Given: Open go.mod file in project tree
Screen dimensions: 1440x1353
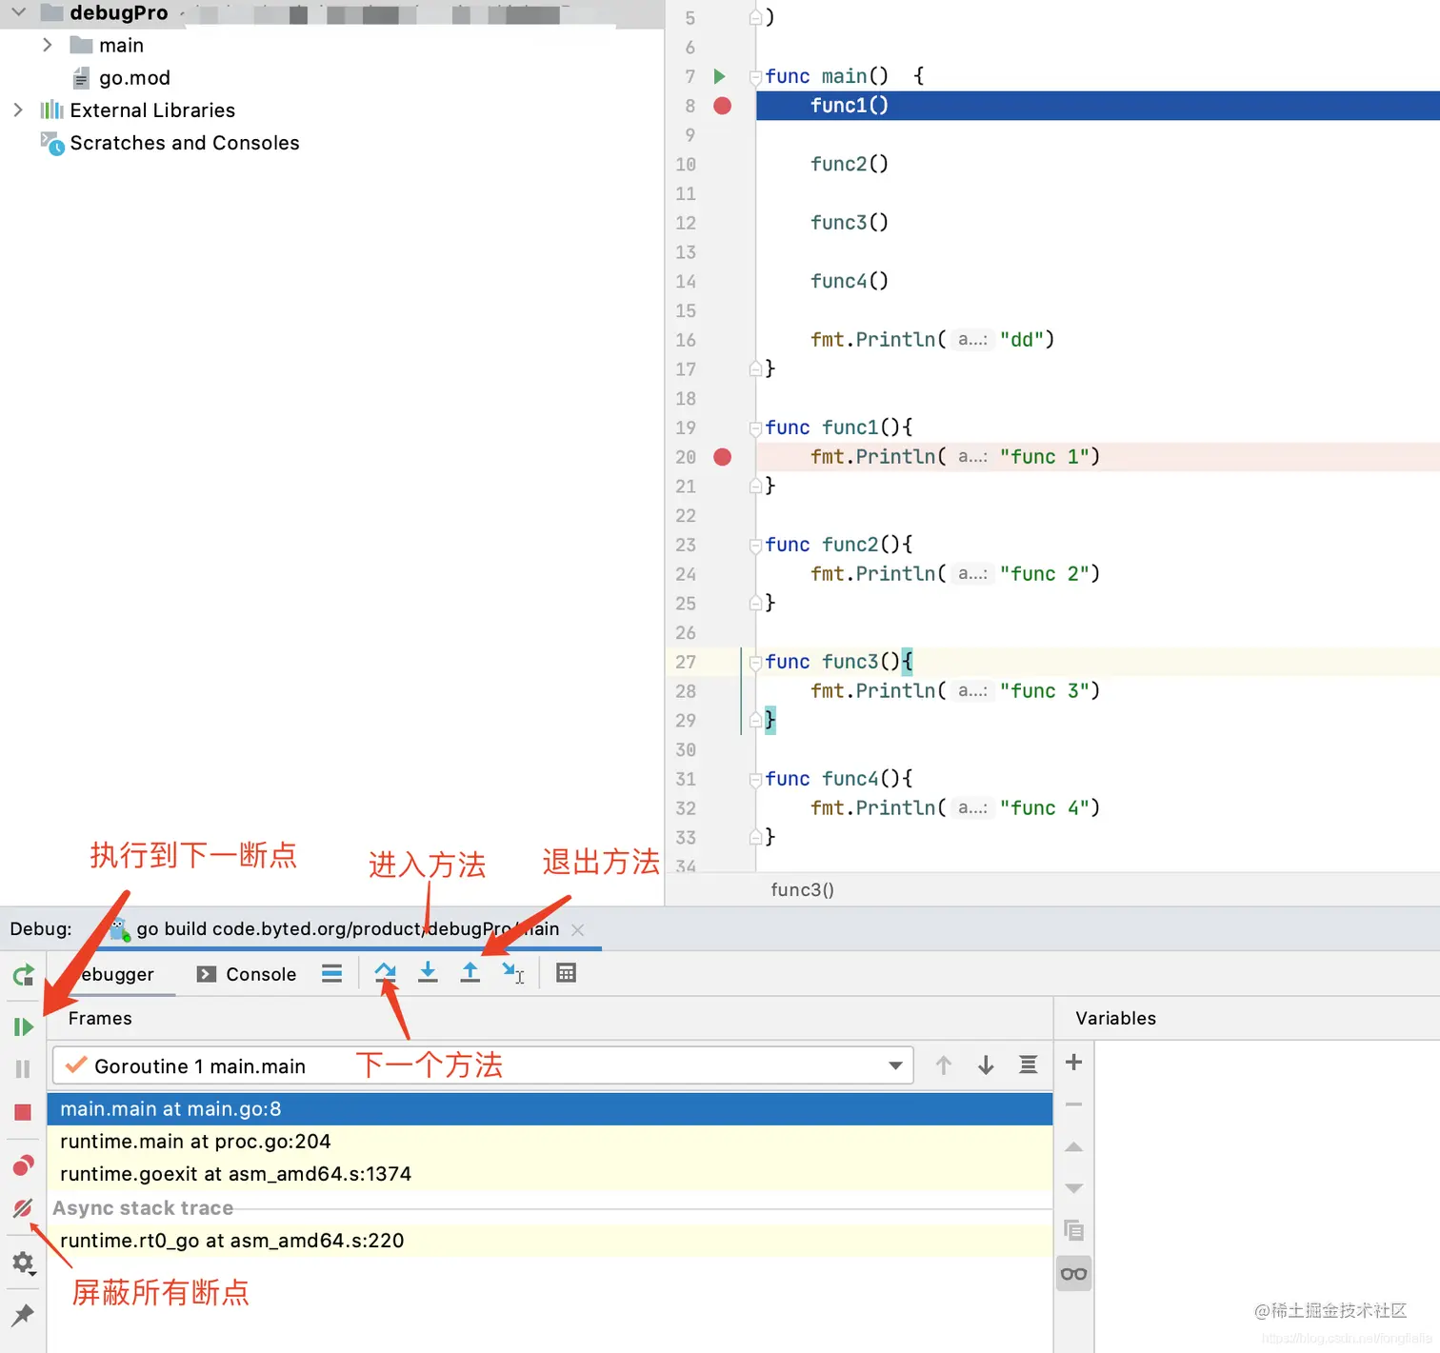Looking at the screenshot, I should pos(134,78).
